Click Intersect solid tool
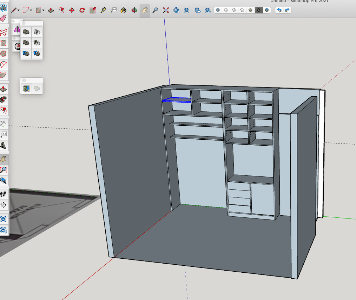 (x=37, y=32)
